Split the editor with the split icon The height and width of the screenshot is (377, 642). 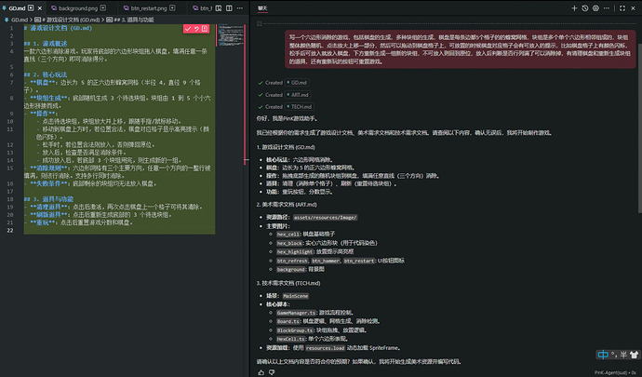(x=229, y=8)
